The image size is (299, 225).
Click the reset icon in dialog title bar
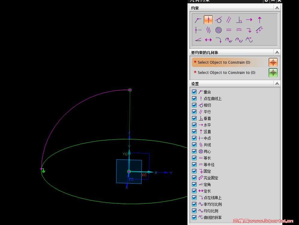[266, 1]
